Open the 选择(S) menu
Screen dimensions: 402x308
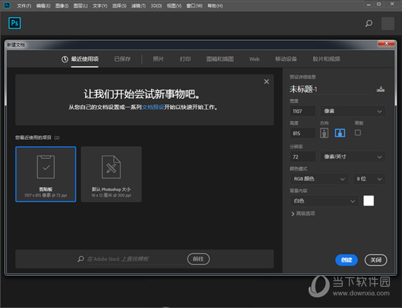click(x=119, y=5)
